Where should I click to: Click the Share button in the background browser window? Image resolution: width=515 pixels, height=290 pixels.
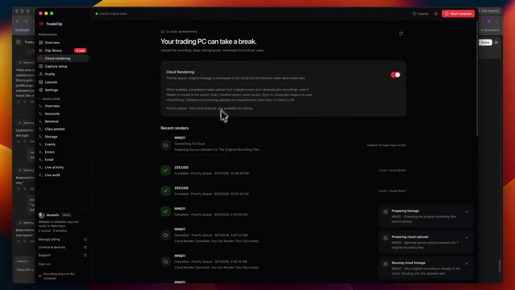(485, 42)
